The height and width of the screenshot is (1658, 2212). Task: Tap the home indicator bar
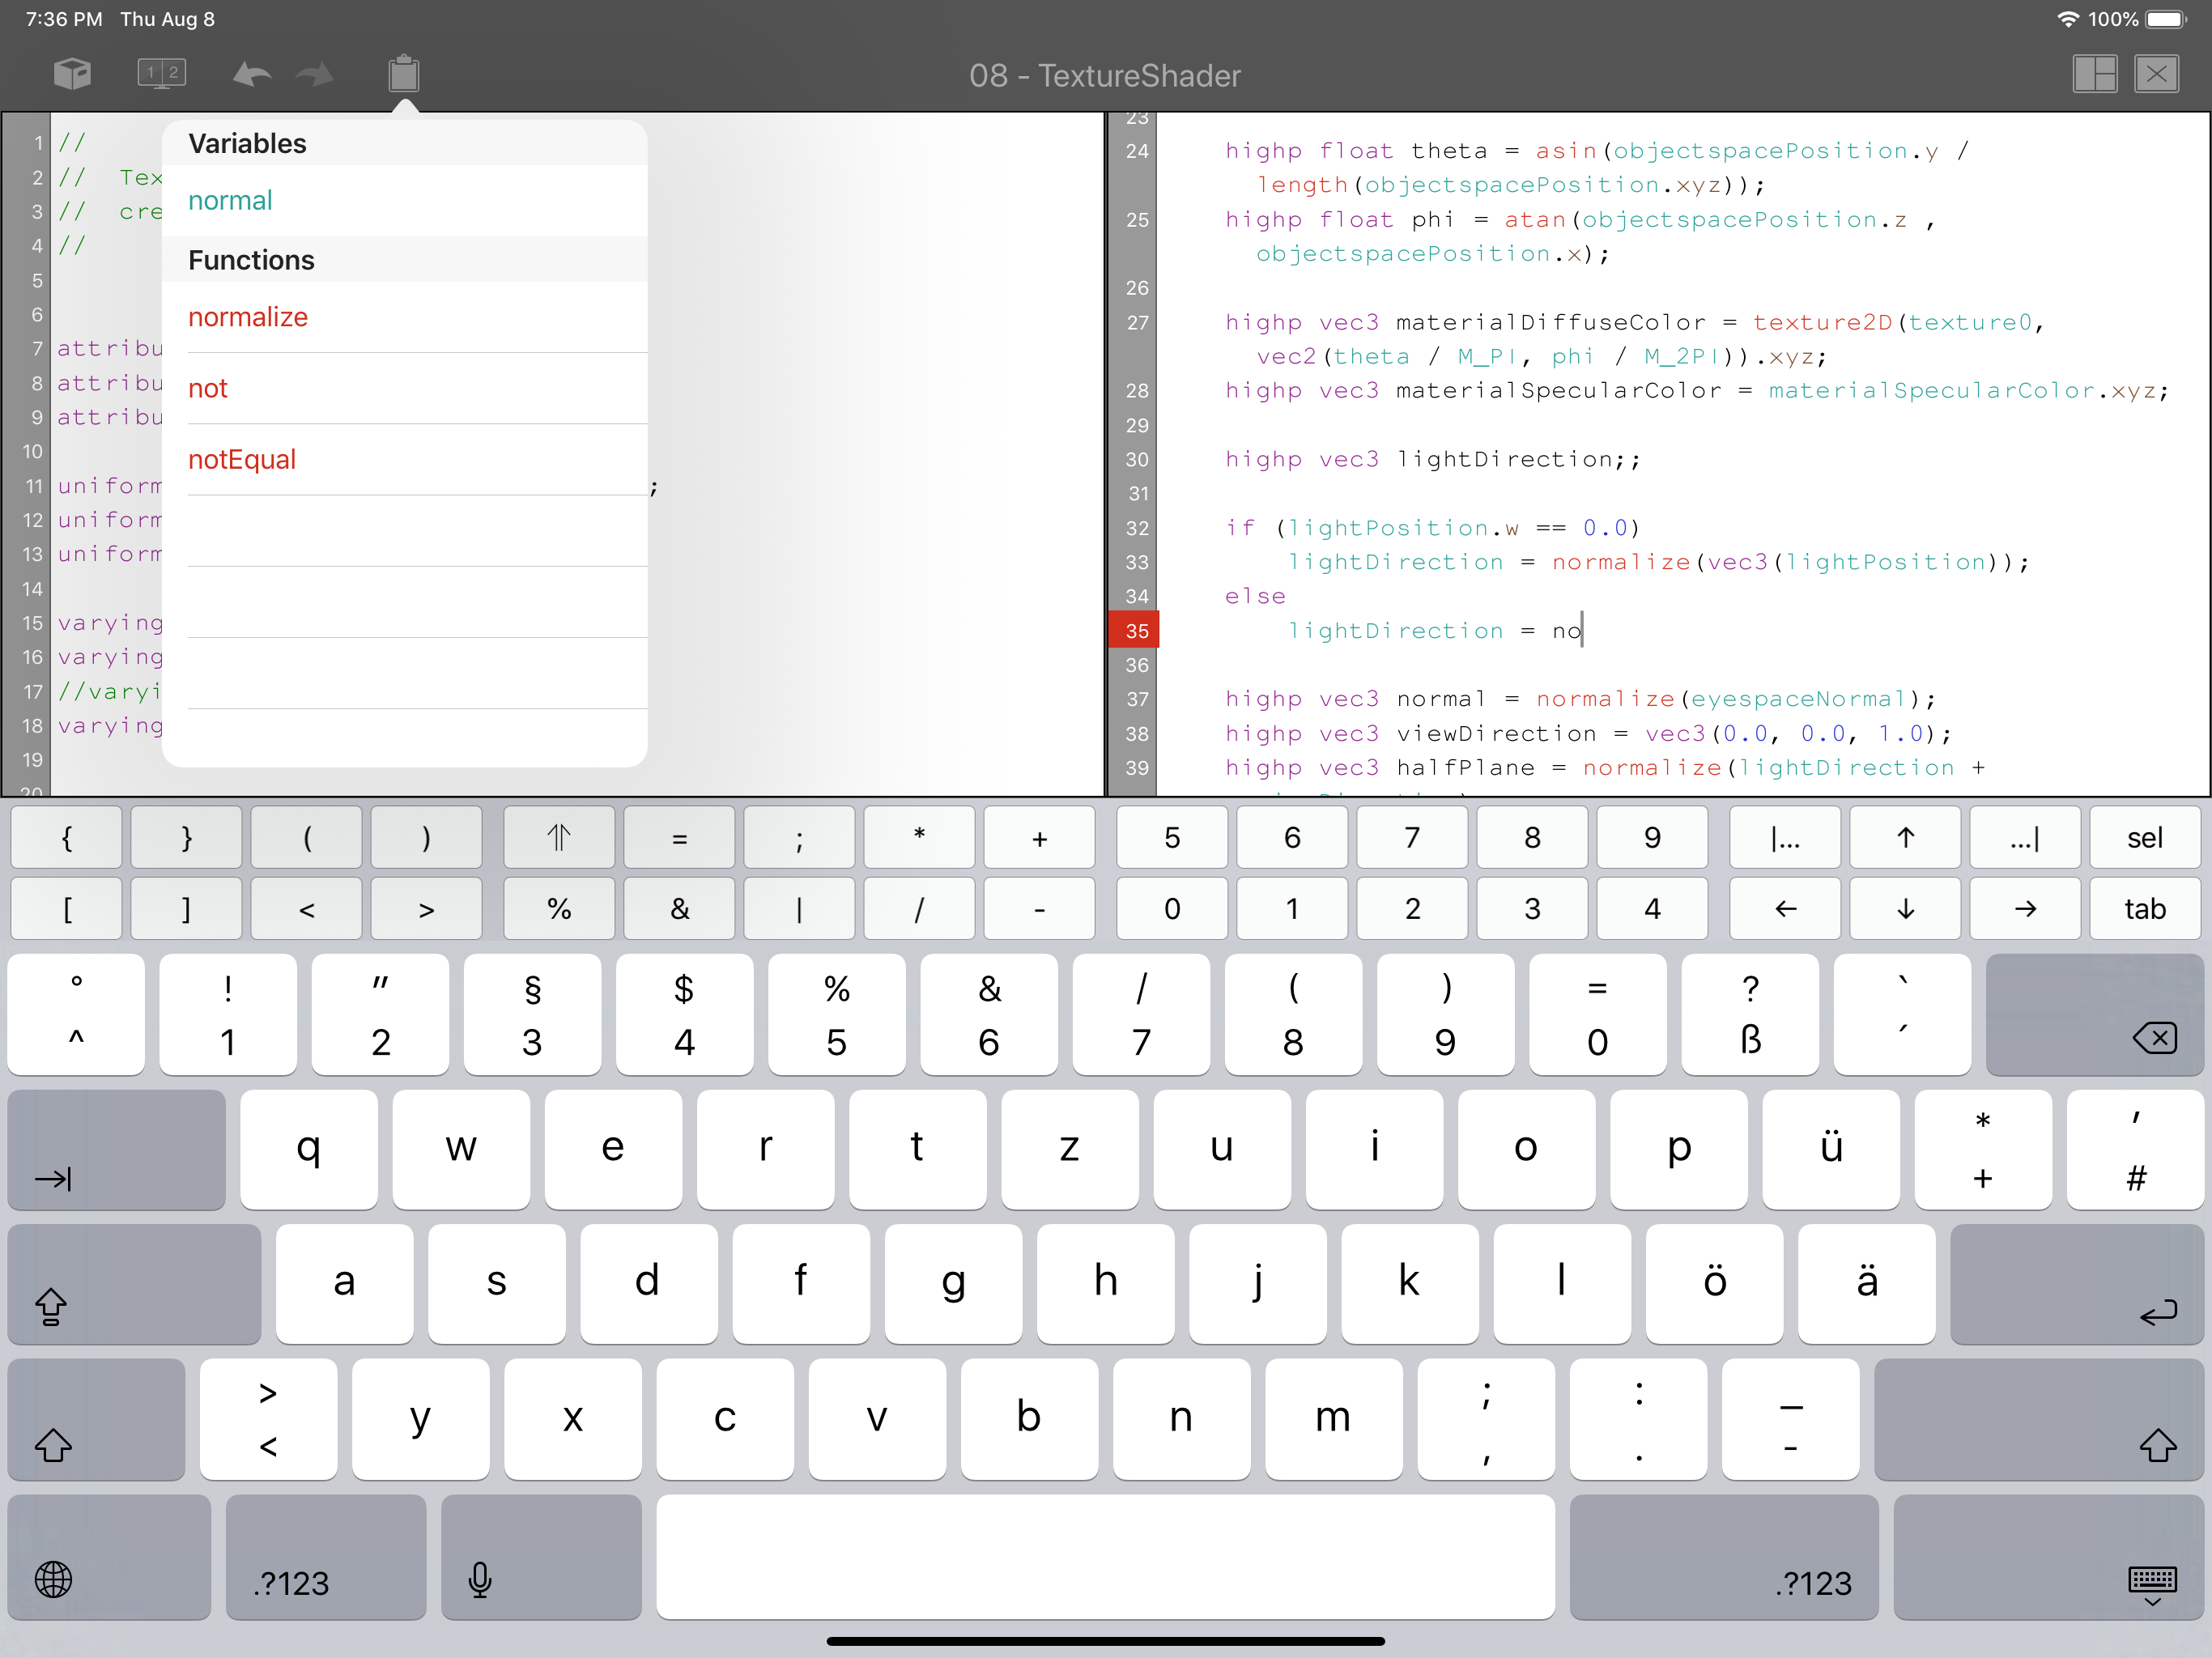[1105, 1641]
